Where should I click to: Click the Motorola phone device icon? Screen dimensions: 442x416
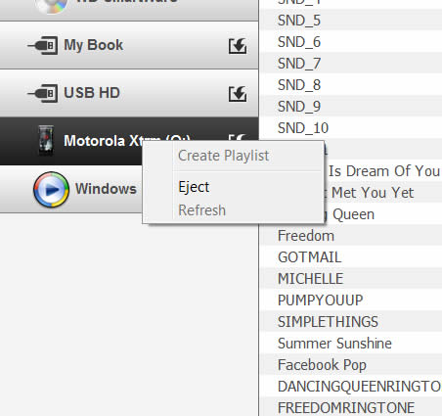point(46,141)
